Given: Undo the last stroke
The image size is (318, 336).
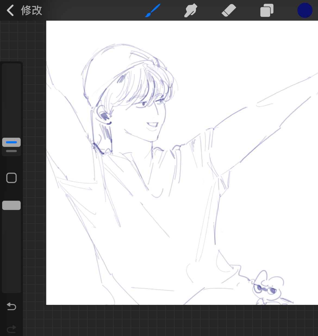Looking at the screenshot, I should coord(11,306).
